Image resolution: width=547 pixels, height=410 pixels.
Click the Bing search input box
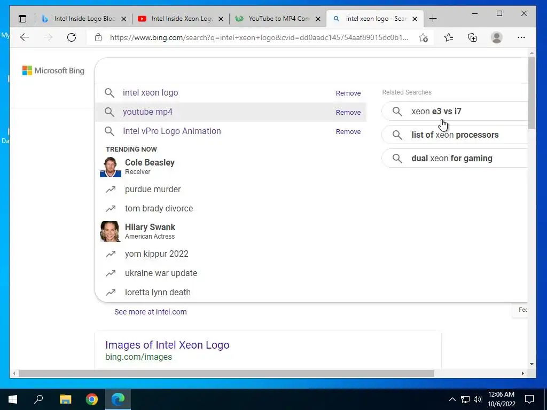pyautogui.click(x=310, y=70)
